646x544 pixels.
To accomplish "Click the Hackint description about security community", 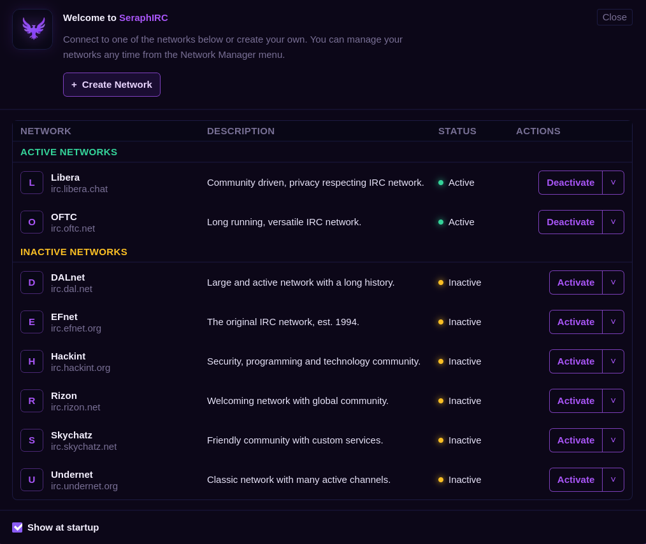I will (x=314, y=361).
